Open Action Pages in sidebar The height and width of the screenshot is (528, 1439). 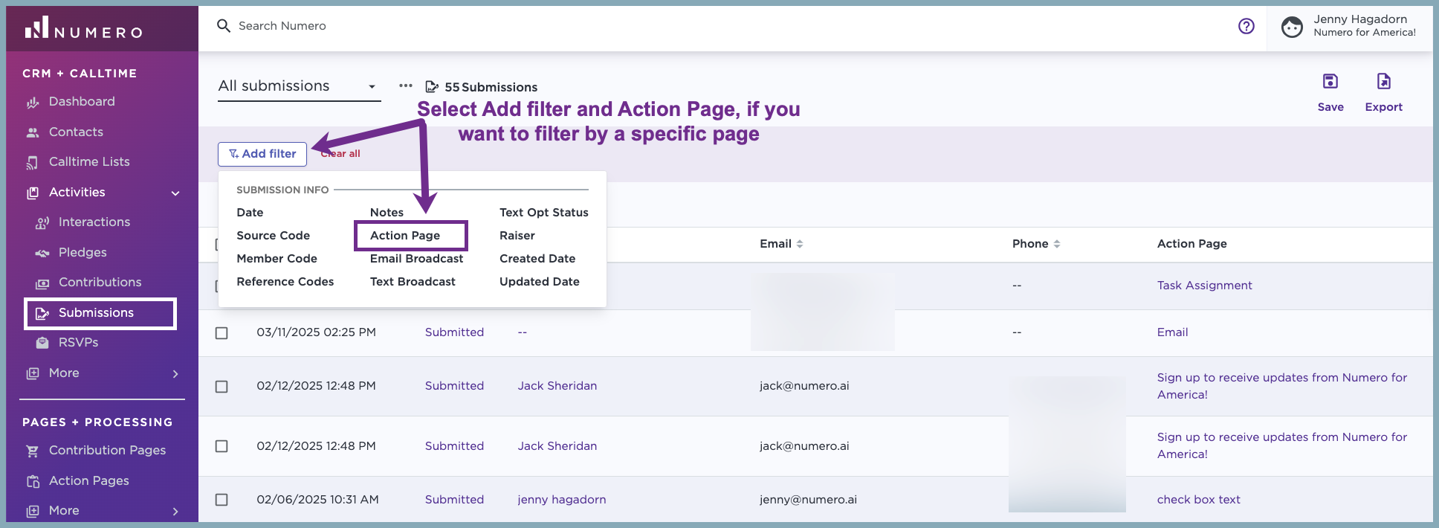88,481
